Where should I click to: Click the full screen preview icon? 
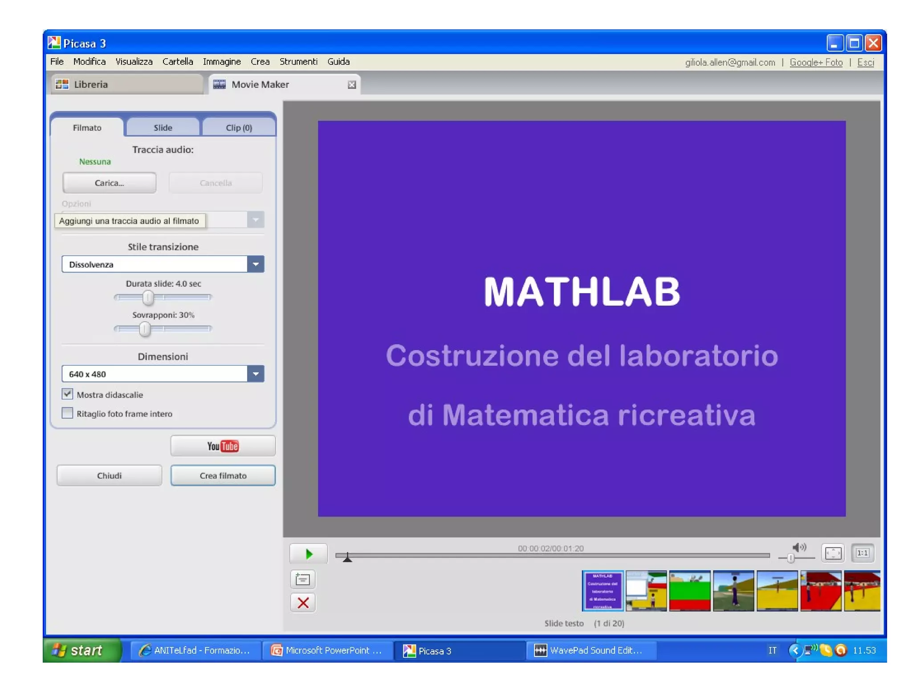(833, 553)
